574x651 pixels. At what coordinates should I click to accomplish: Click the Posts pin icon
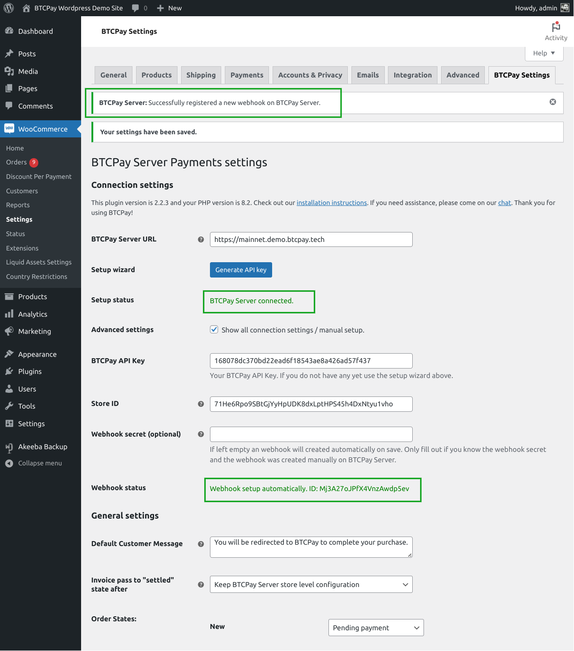[9, 54]
